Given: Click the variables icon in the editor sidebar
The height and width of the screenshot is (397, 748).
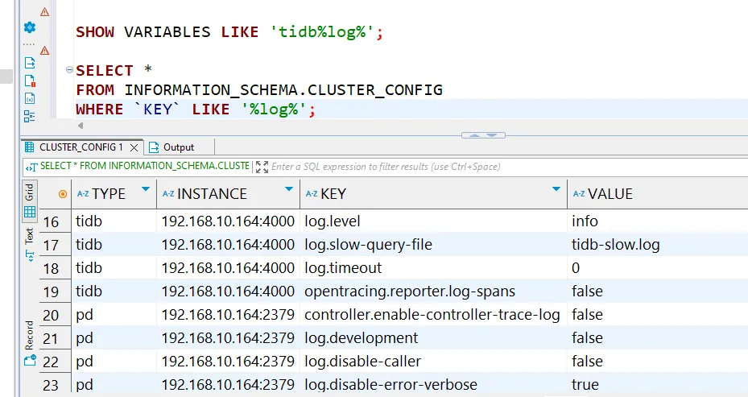Looking at the screenshot, I should [x=30, y=98].
